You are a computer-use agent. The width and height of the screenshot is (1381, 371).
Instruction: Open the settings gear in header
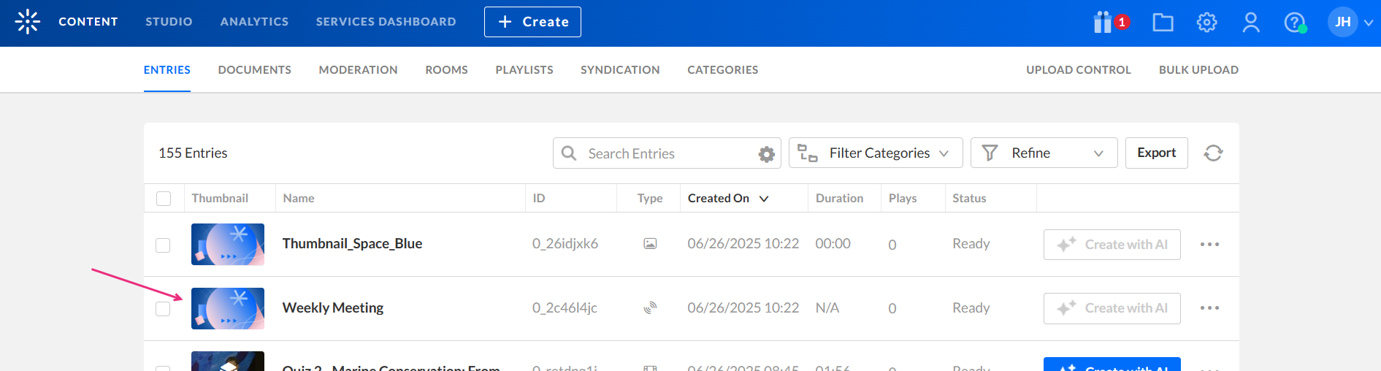point(1206,23)
